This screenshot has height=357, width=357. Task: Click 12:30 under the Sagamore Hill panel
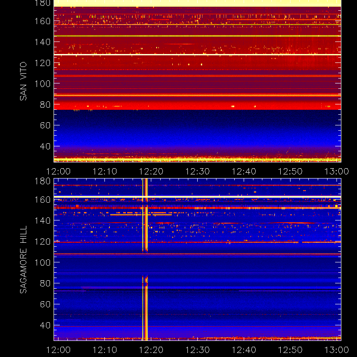(x=197, y=350)
